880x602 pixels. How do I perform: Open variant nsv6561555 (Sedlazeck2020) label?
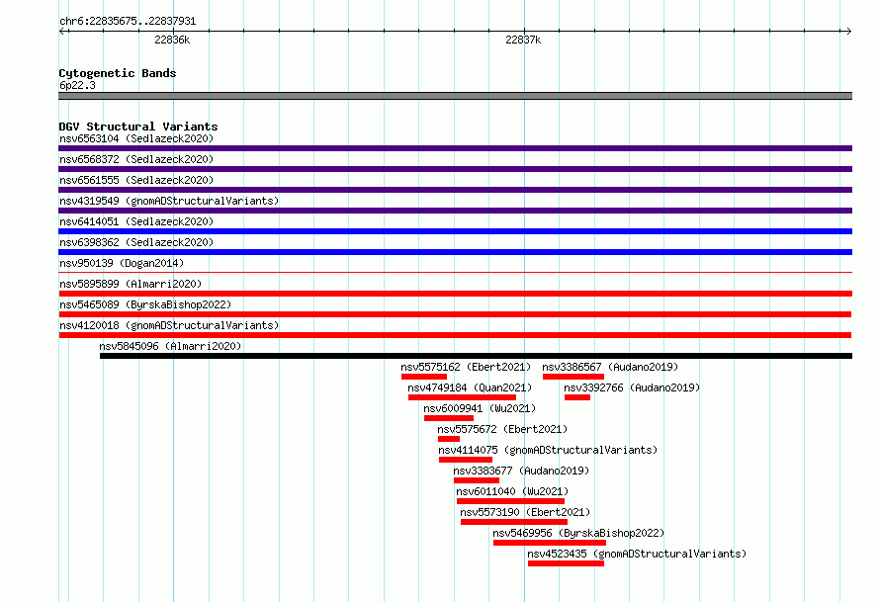click(136, 180)
